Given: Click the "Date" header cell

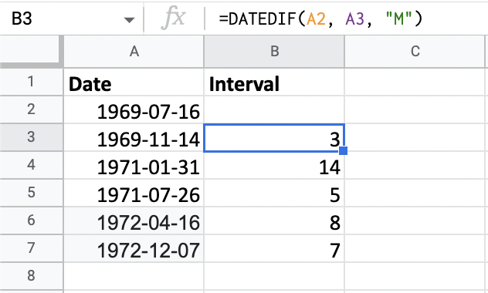Looking at the screenshot, I should click(134, 82).
